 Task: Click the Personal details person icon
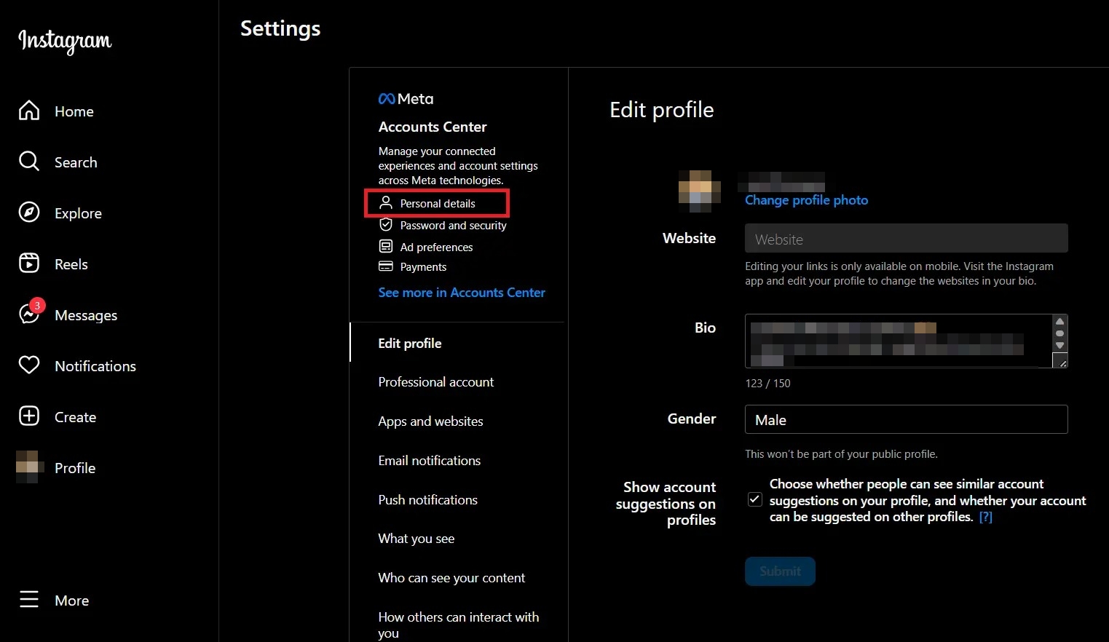(x=386, y=202)
